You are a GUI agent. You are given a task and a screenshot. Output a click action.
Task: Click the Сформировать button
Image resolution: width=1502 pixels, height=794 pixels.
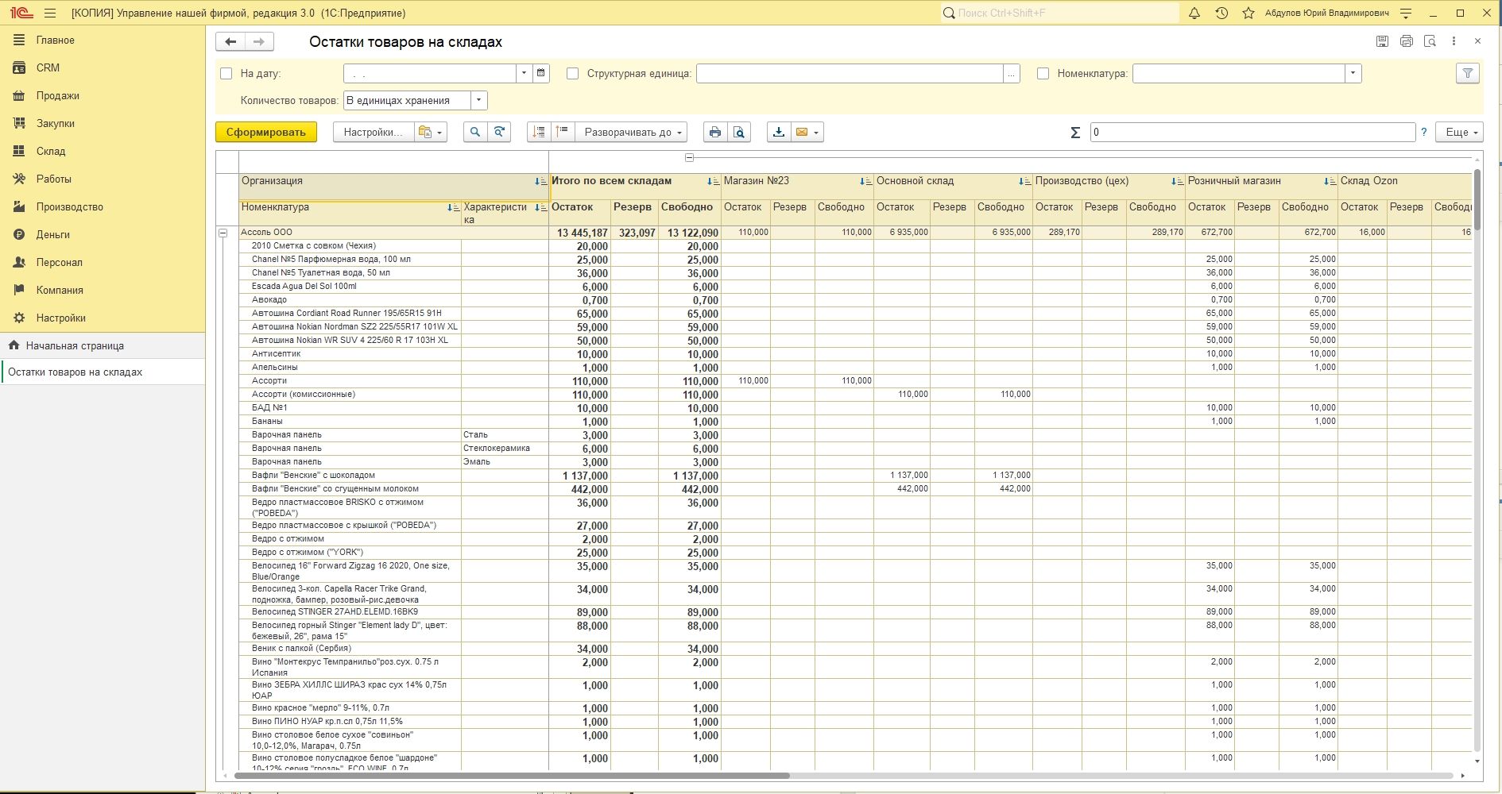pyautogui.click(x=266, y=132)
